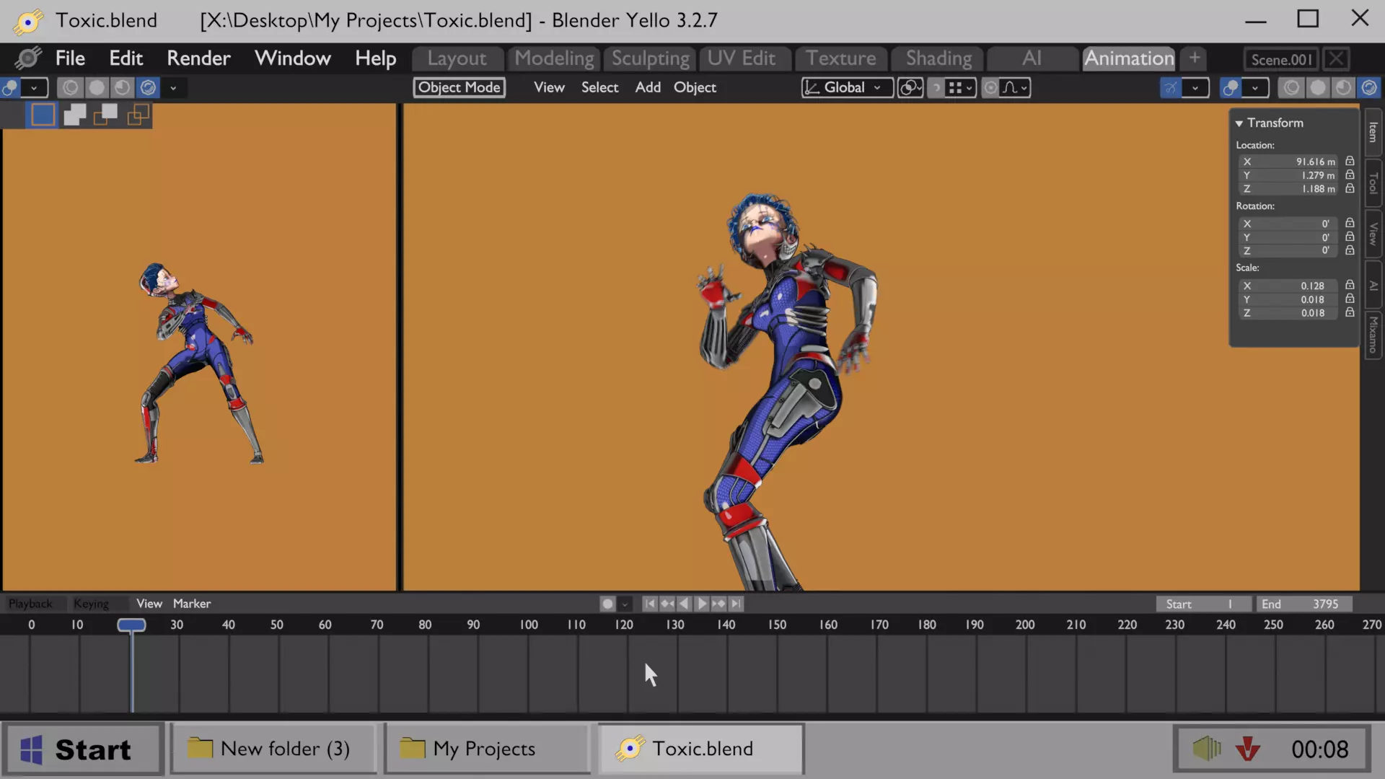Select rendered shading in left viewport header
The image size is (1385, 779).
[148, 88]
